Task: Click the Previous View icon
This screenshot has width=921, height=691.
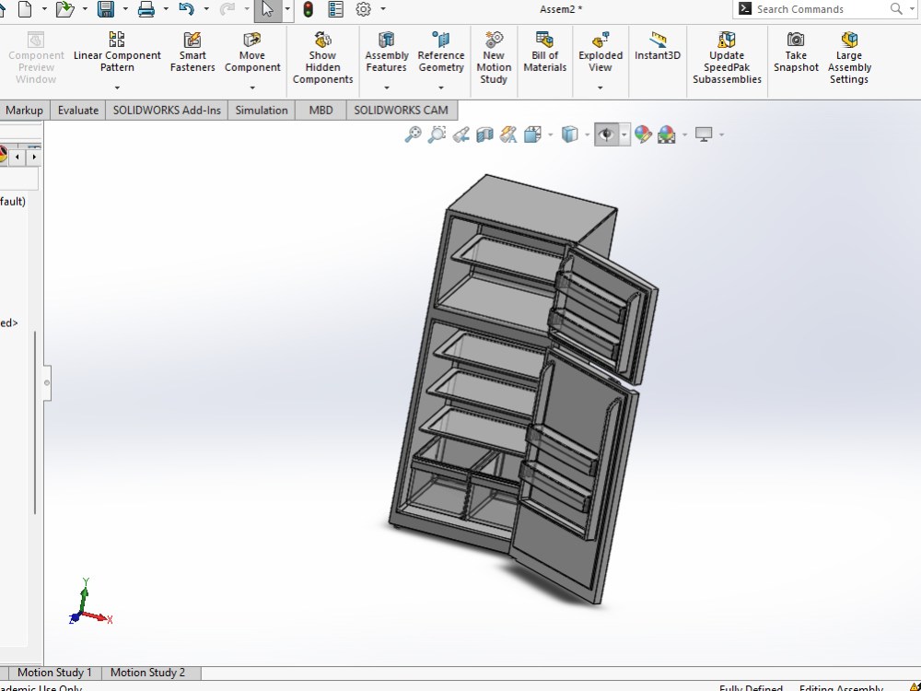Action: click(x=461, y=135)
